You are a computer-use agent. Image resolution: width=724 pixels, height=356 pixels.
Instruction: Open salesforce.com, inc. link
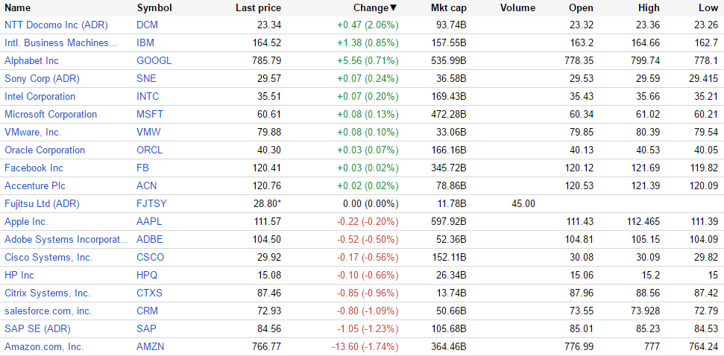pyautogui.click(x=48, y=311)
